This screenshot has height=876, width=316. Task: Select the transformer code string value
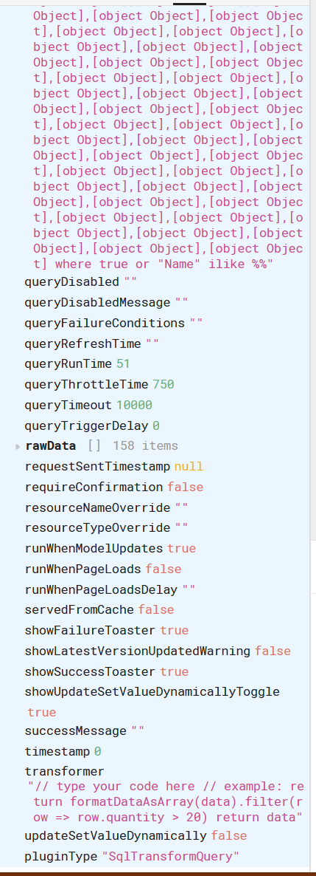pyautogui.click(x=166, y=802)
